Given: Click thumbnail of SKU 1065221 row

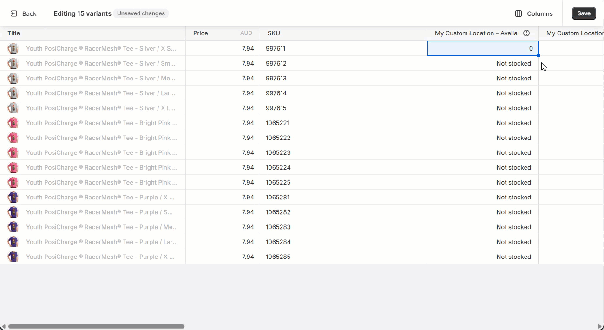Looking at the screenshot, I should click(x=13, y=123).
